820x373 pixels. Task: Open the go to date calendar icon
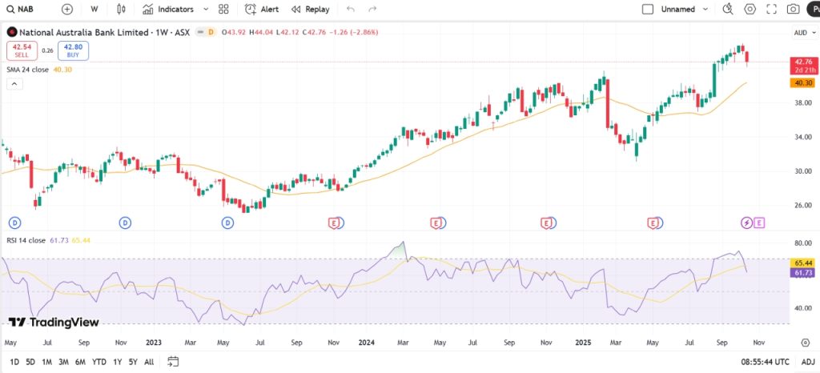pos(173,362)
